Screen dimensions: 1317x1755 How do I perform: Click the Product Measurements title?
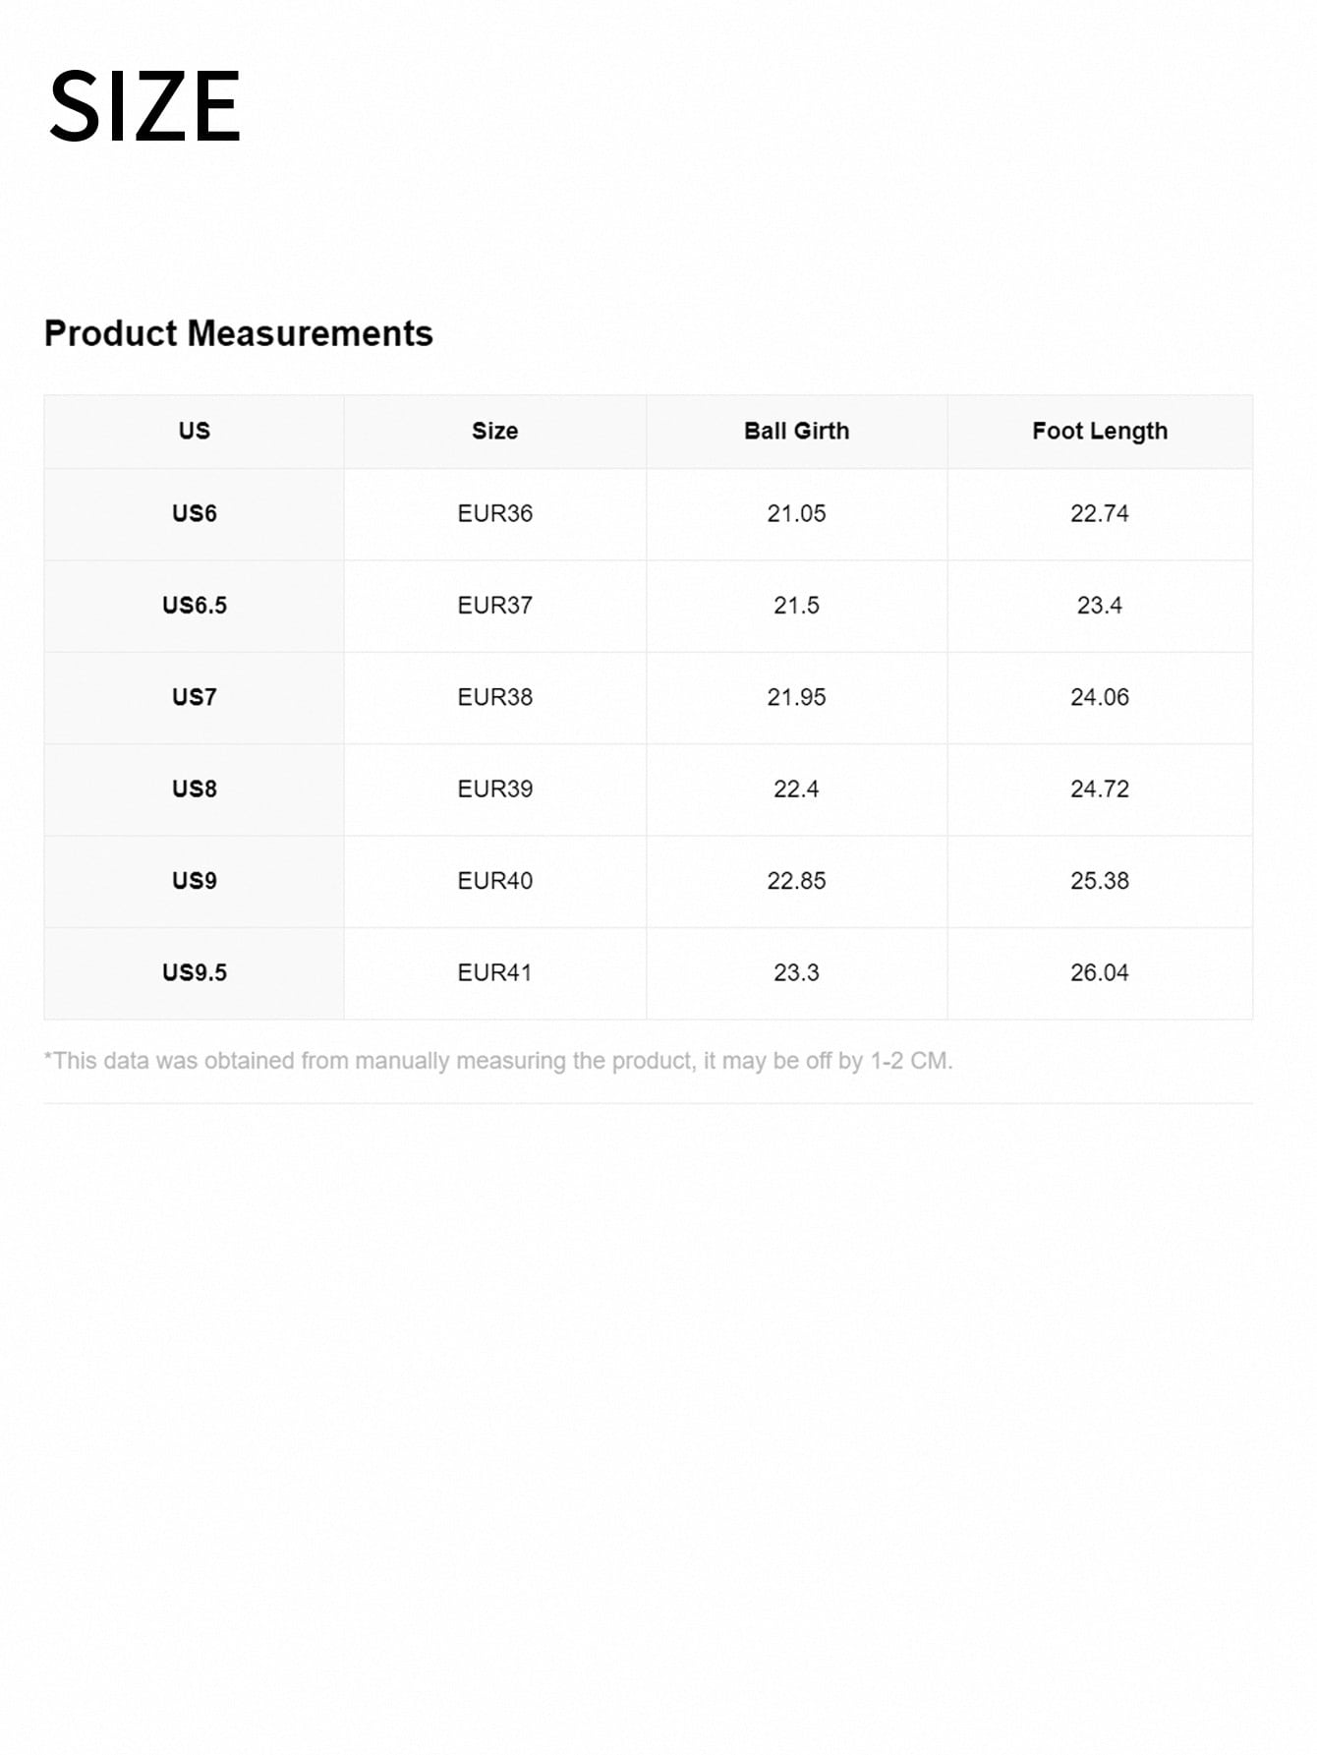click(239, 333)
